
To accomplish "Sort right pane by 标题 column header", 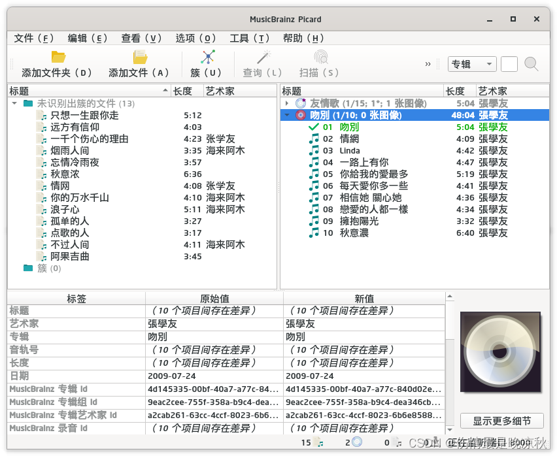I will point(362,91).
